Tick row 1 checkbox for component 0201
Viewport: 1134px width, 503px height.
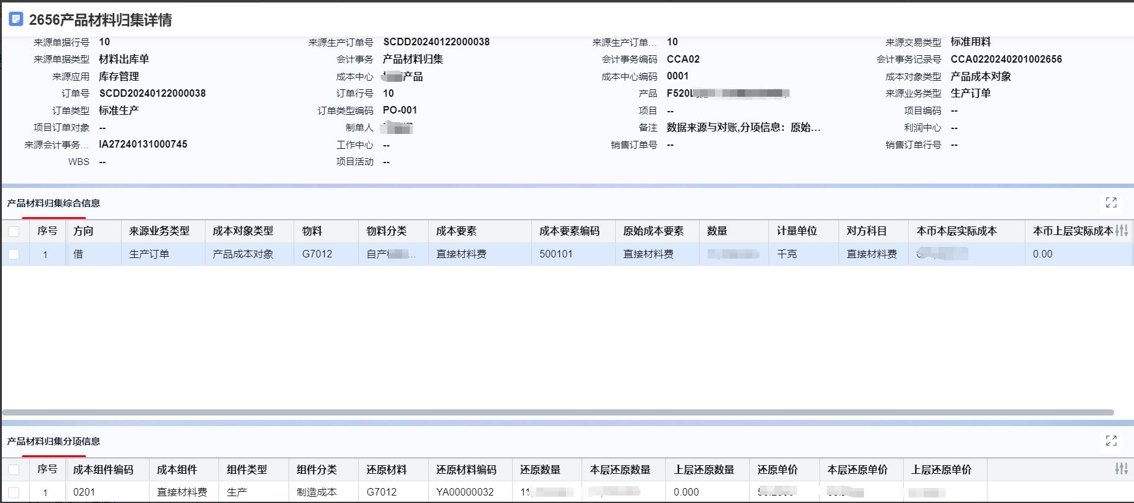(x=14, y=492)
